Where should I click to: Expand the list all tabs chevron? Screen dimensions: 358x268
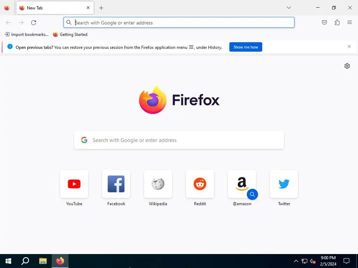tap(288, 8)
